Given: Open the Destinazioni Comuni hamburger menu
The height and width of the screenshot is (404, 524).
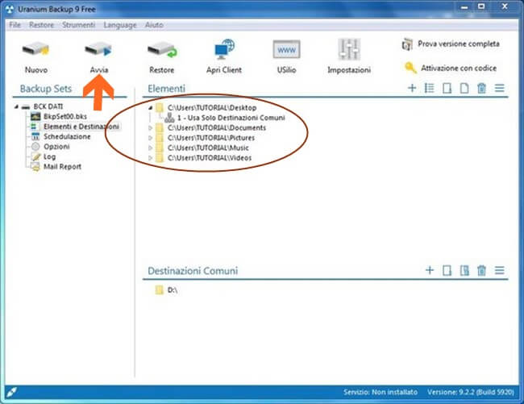Looking at the screenshot, I should (500, 270).
